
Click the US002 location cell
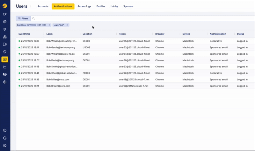click(x=86, y=47)
